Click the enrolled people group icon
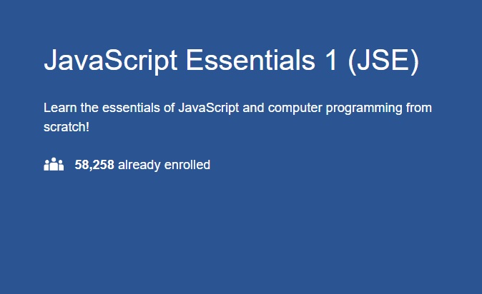This screenshot has width=482, height=294. 54,165
